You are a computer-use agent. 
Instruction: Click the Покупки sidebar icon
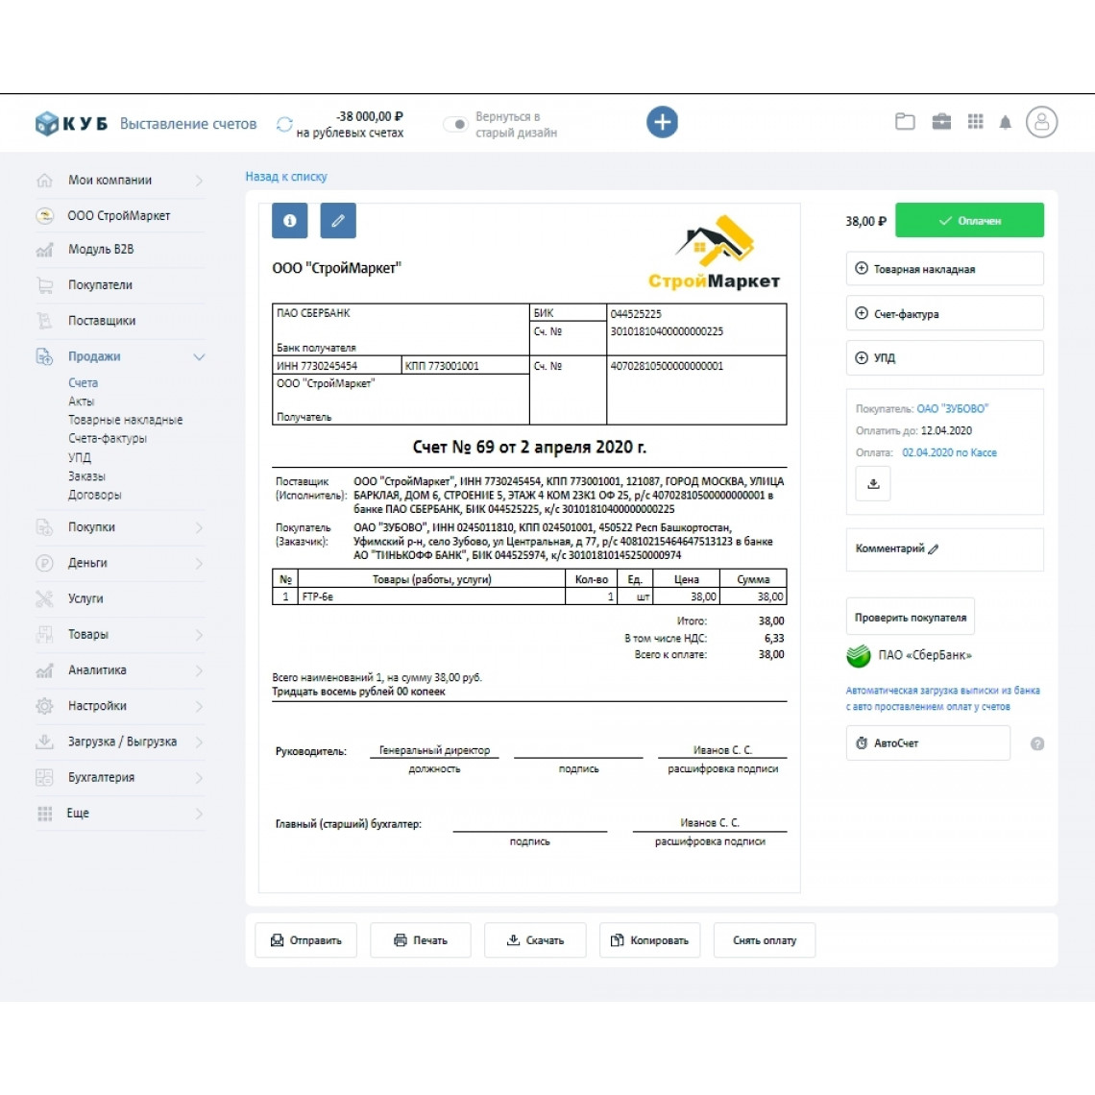(x=45, y=527)
